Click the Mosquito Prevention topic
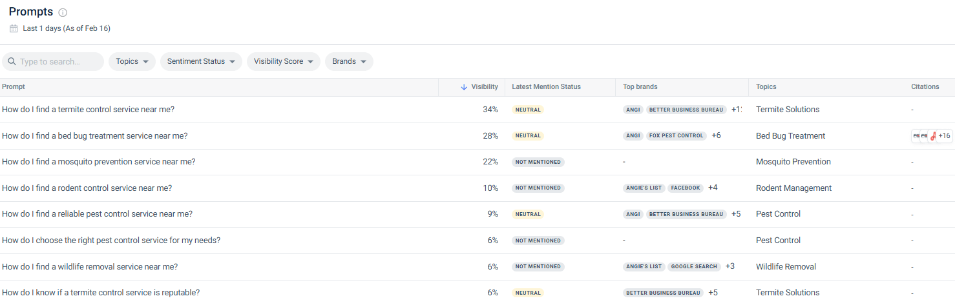The image size is (955, 305). click(793, 162)
